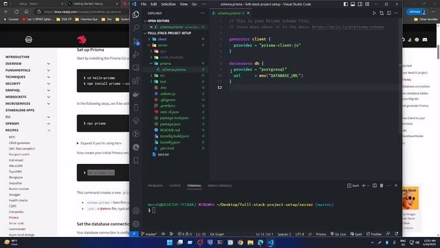
Task: Open Chrome from the taskbar
Action: point(240,242)
